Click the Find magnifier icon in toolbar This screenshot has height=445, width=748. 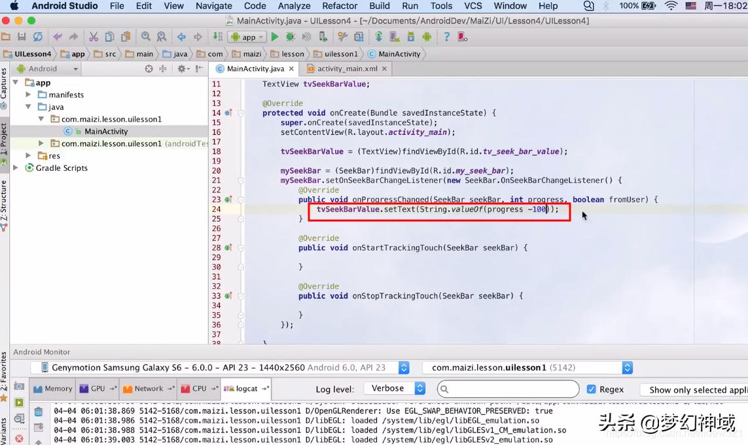145,37
